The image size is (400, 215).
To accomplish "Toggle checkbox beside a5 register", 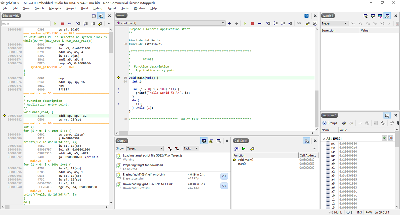I will click(x=328, y=183).
